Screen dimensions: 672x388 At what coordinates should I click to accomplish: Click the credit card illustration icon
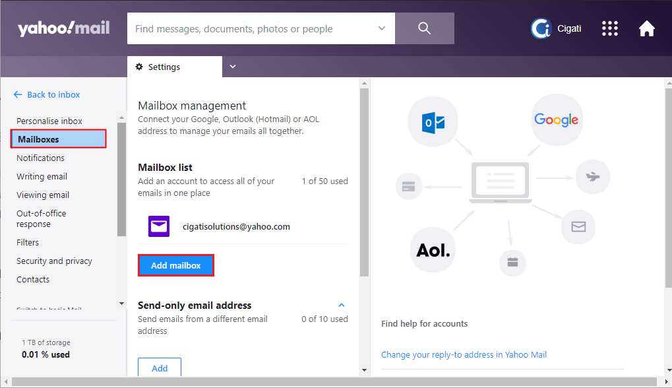[408, 187]
